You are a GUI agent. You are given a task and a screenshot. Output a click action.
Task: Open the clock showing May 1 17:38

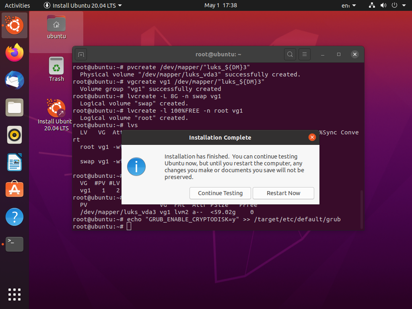tap(221, 5)
